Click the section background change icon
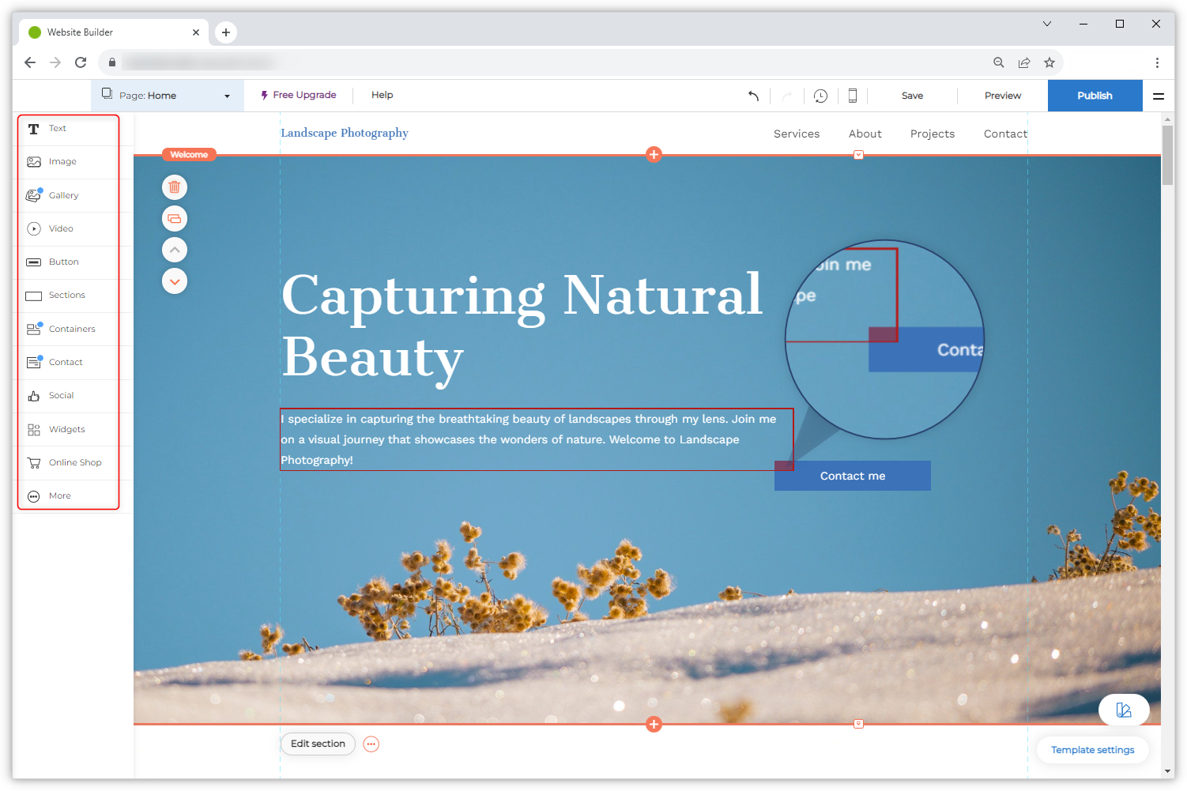 tap(175, 219)
